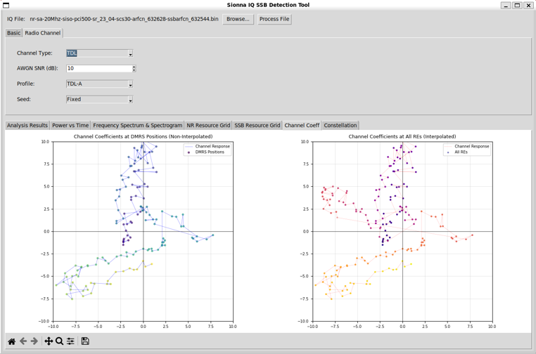Expand the Seed dropdown
The width and height of the screenshot is (536, 354).
130,100
